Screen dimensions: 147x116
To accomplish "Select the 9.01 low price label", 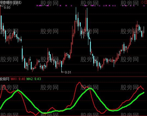I will (x=68, y=72).
